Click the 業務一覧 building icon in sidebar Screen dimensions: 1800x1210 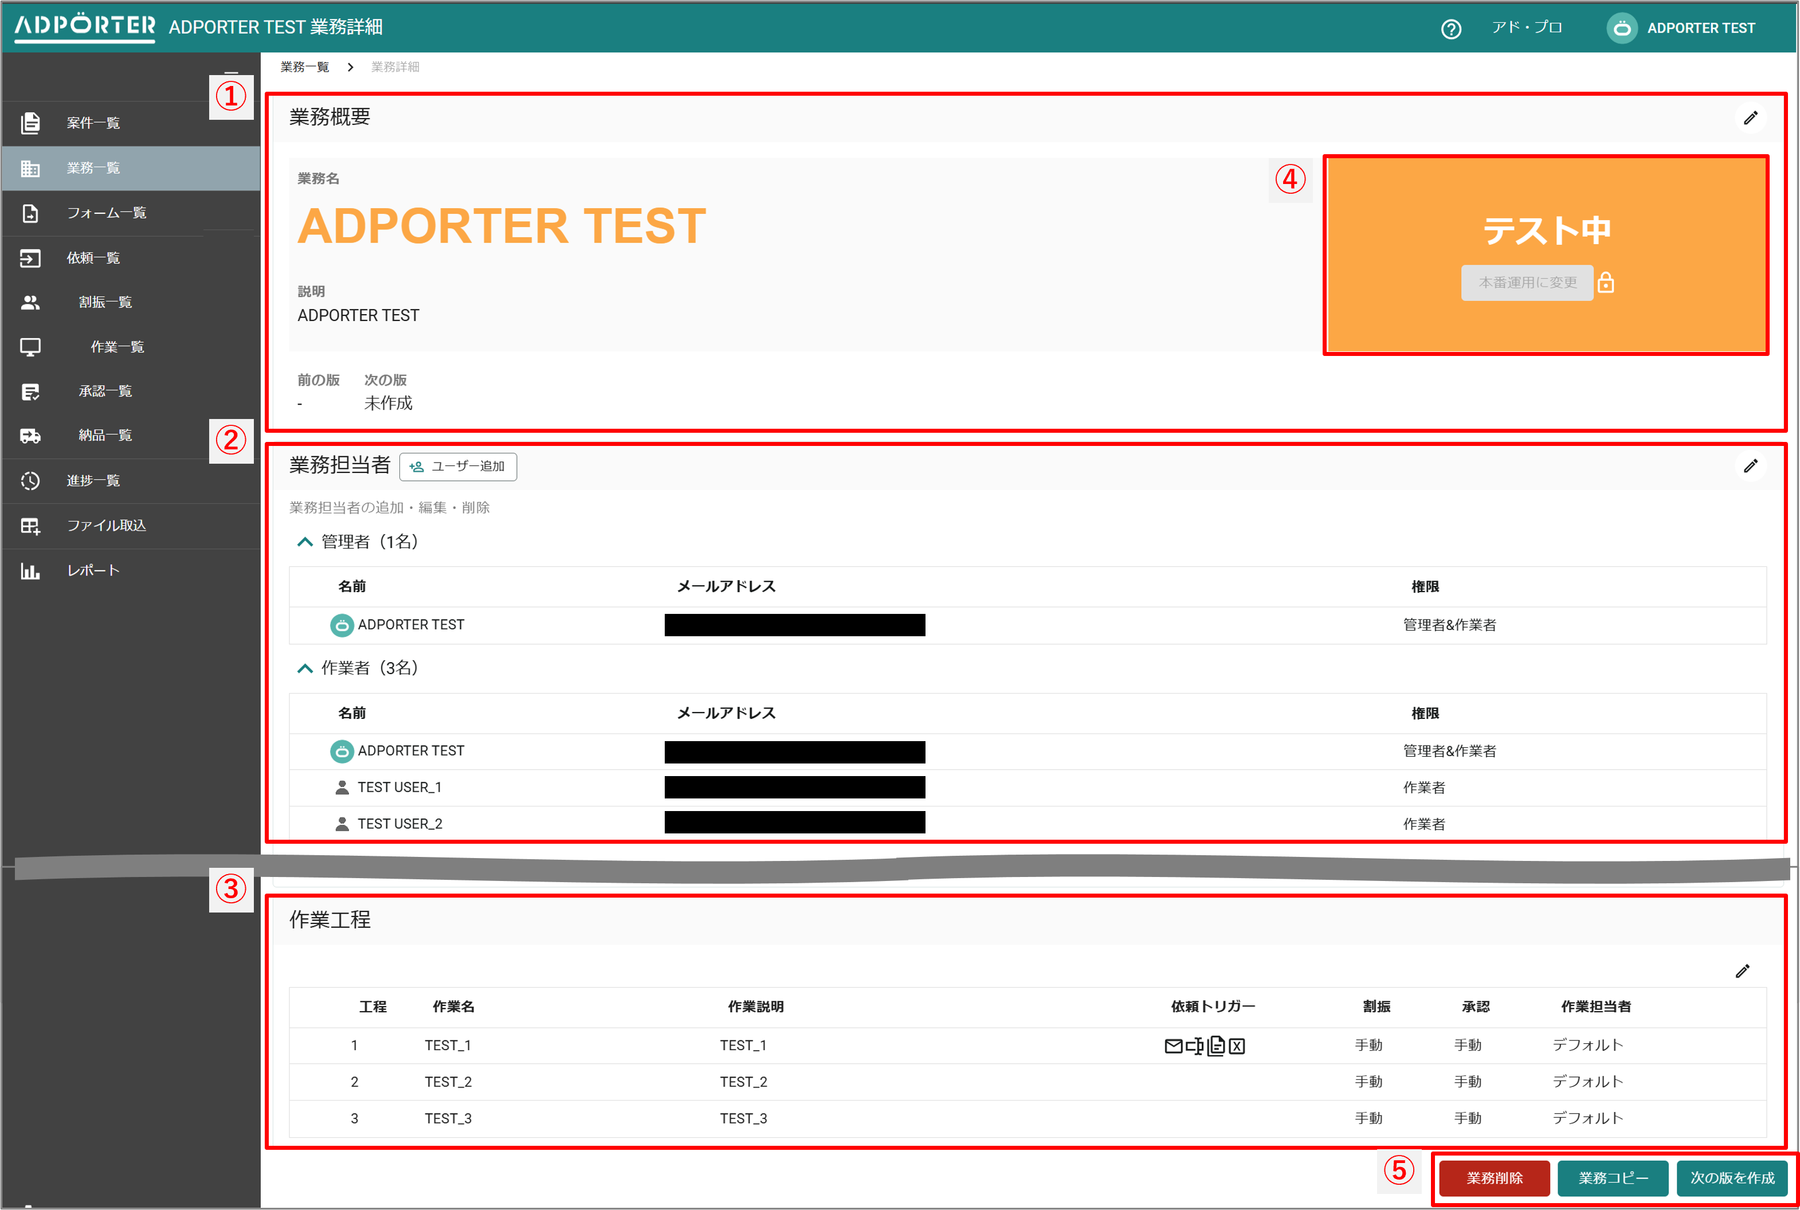[x=30, y=168]
